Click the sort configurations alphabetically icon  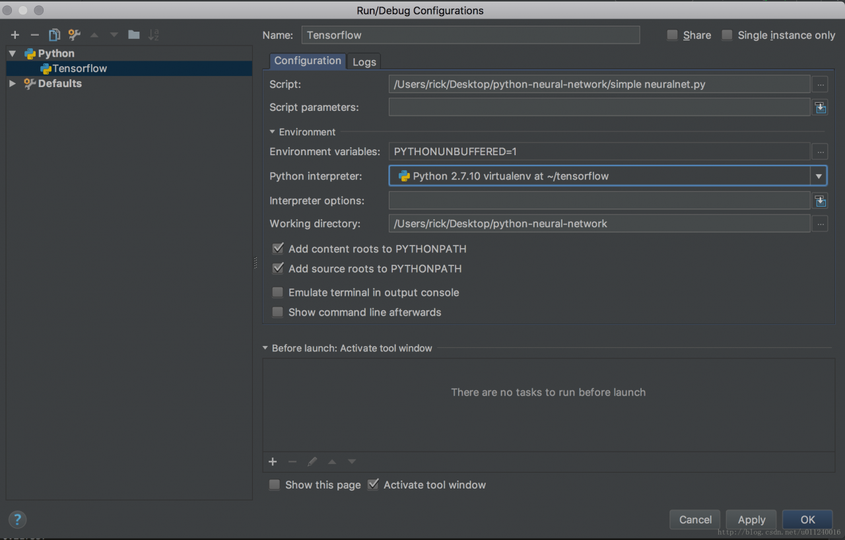pos(153,35)
